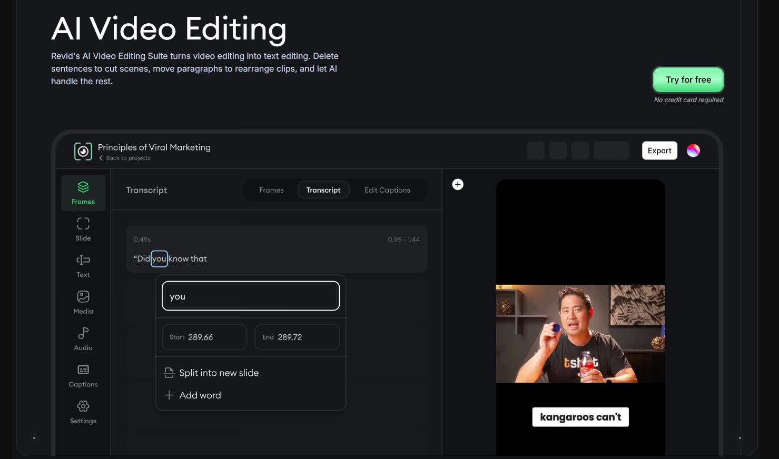Viewport: 779px width, 459px height.
Task: Switch to the Frames tab
Action: tap(271, 190)
